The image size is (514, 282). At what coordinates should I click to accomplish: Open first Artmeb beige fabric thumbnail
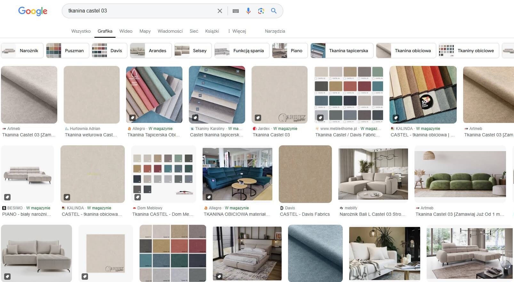(x=29, y=95)
